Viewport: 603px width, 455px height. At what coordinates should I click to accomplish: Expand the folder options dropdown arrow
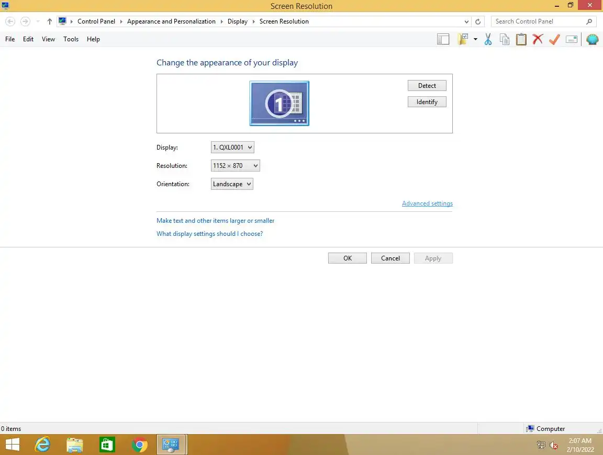pyautogui.click(x=475, y=39)
